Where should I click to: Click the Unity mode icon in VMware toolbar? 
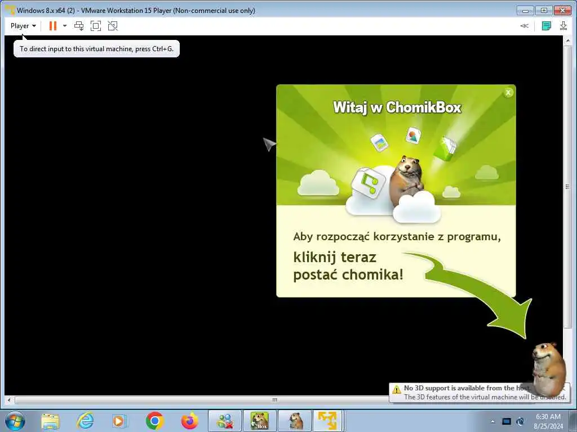pos(113,26)
